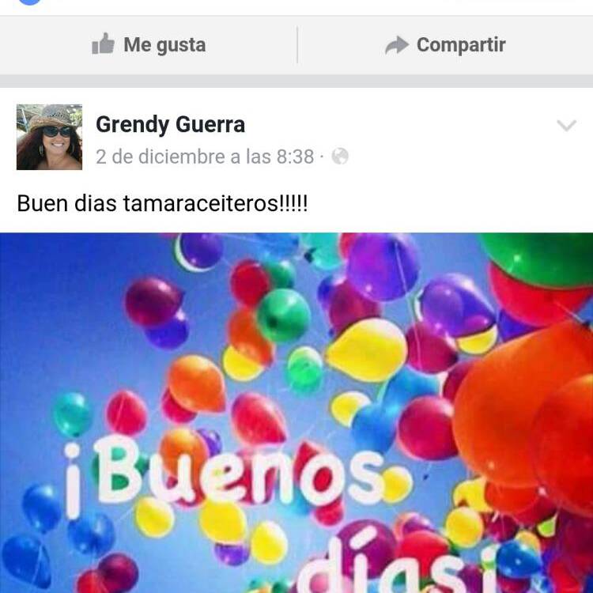Click the "Me gusta" text label
The image size is (593, 593).
pos(164,45)
